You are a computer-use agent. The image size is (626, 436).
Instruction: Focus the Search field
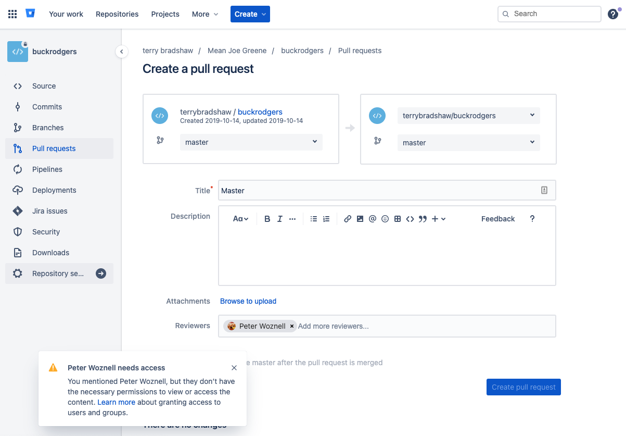tap(550, 14)
